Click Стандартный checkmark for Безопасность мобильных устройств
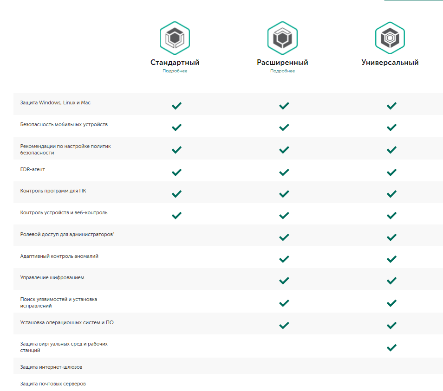The height and width of the screenshot is (391, 443). pyautogui.click(x=176, y=127)
